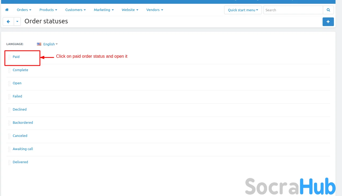Click the drag handle beside Delivered
This screenshot has width=342, height=196.
[x=9, y=162]
